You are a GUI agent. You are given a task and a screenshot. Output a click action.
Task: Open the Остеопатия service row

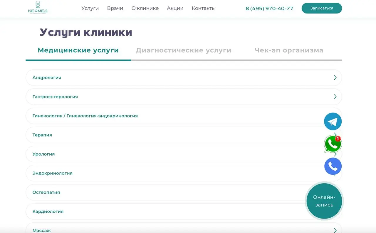pos(184,192)
